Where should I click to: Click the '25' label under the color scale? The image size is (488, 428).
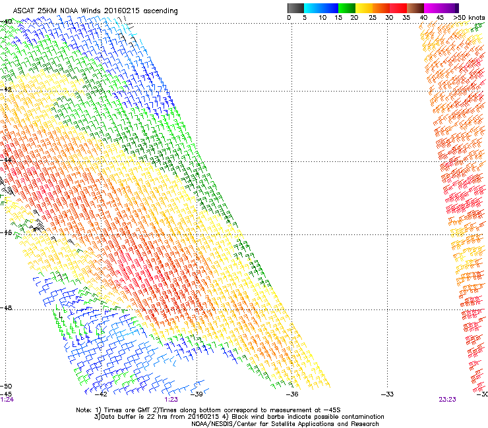[373, 18]
